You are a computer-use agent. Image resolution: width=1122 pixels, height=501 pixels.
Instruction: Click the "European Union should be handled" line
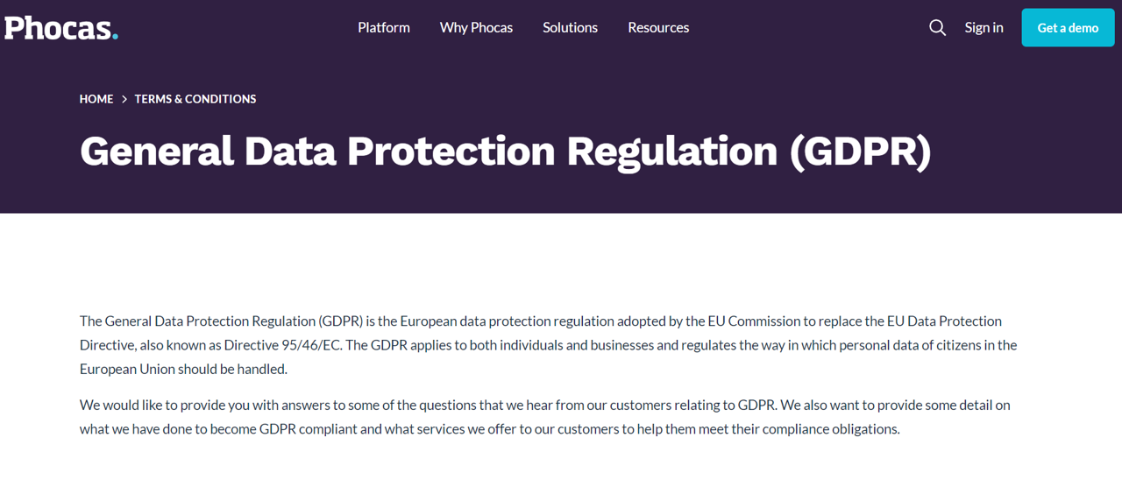click(x=183, y=369)
